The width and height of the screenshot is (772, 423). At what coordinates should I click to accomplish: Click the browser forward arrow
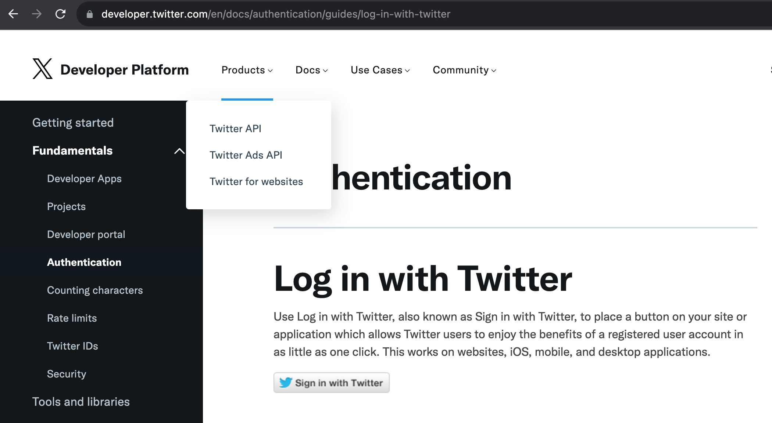coord(37,14)
